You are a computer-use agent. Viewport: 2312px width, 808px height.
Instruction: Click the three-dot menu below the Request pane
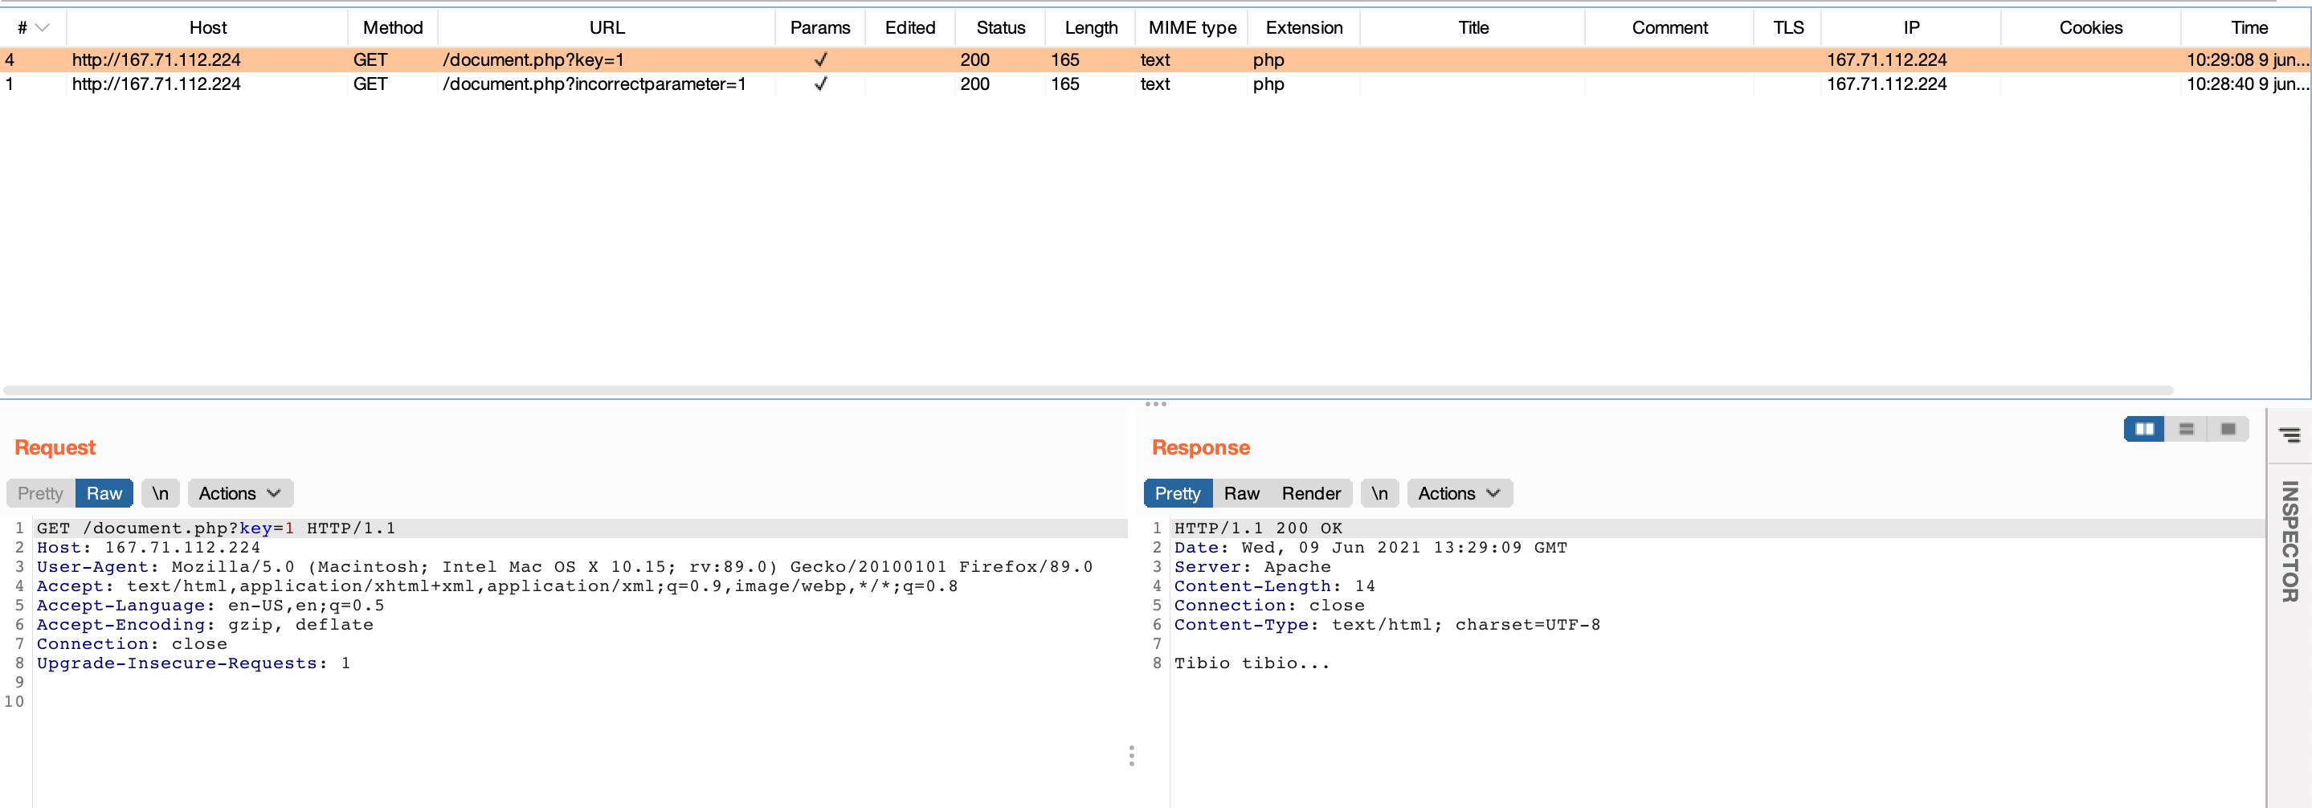(x=1132, y=757)
